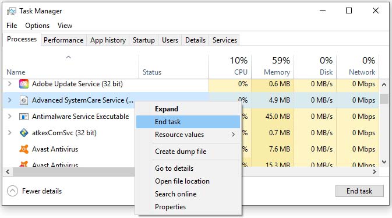Viewport: 392px width, 218px height.
Task: Choose End task in the context menu
Action: [x=188, y=122]
